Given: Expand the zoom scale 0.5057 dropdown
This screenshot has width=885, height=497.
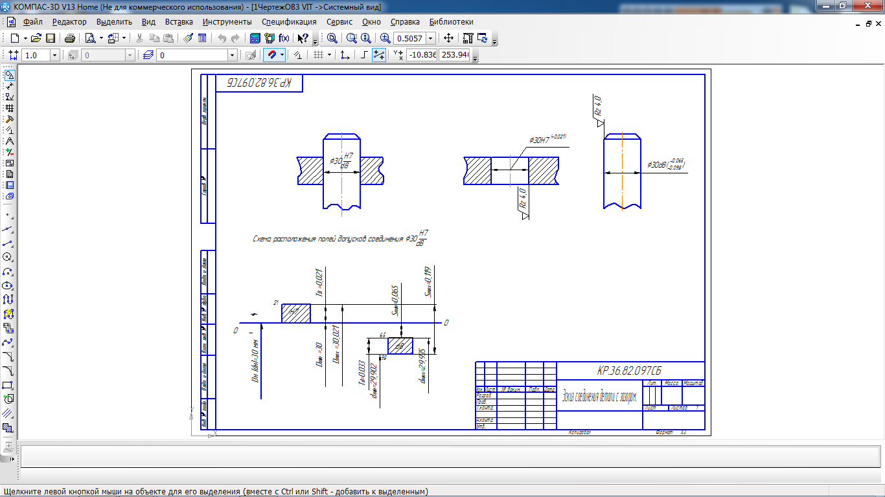Looking at the screenshot, I should coord(431,38).
